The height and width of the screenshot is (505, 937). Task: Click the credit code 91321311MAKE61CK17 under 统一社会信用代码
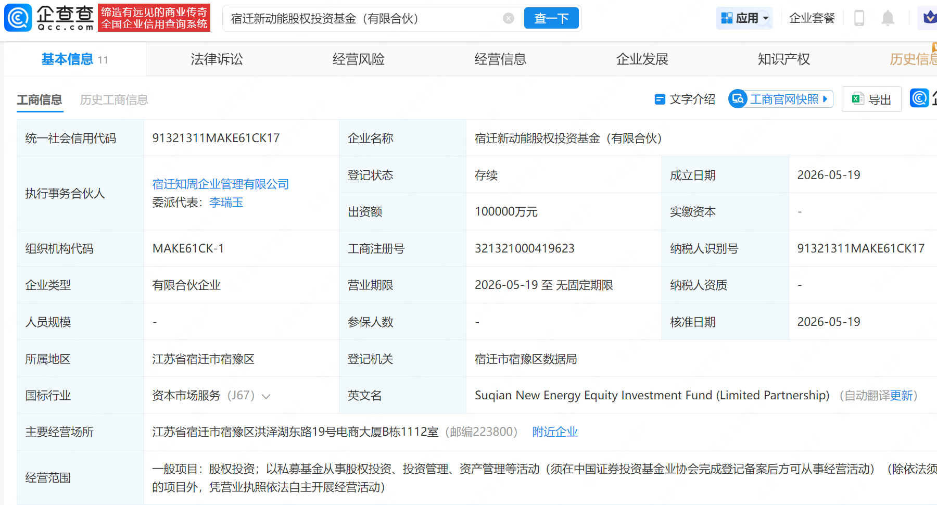(216, 138)
